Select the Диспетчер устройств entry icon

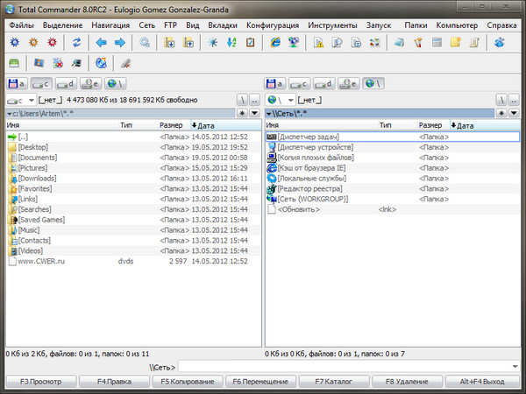[271, 147]
